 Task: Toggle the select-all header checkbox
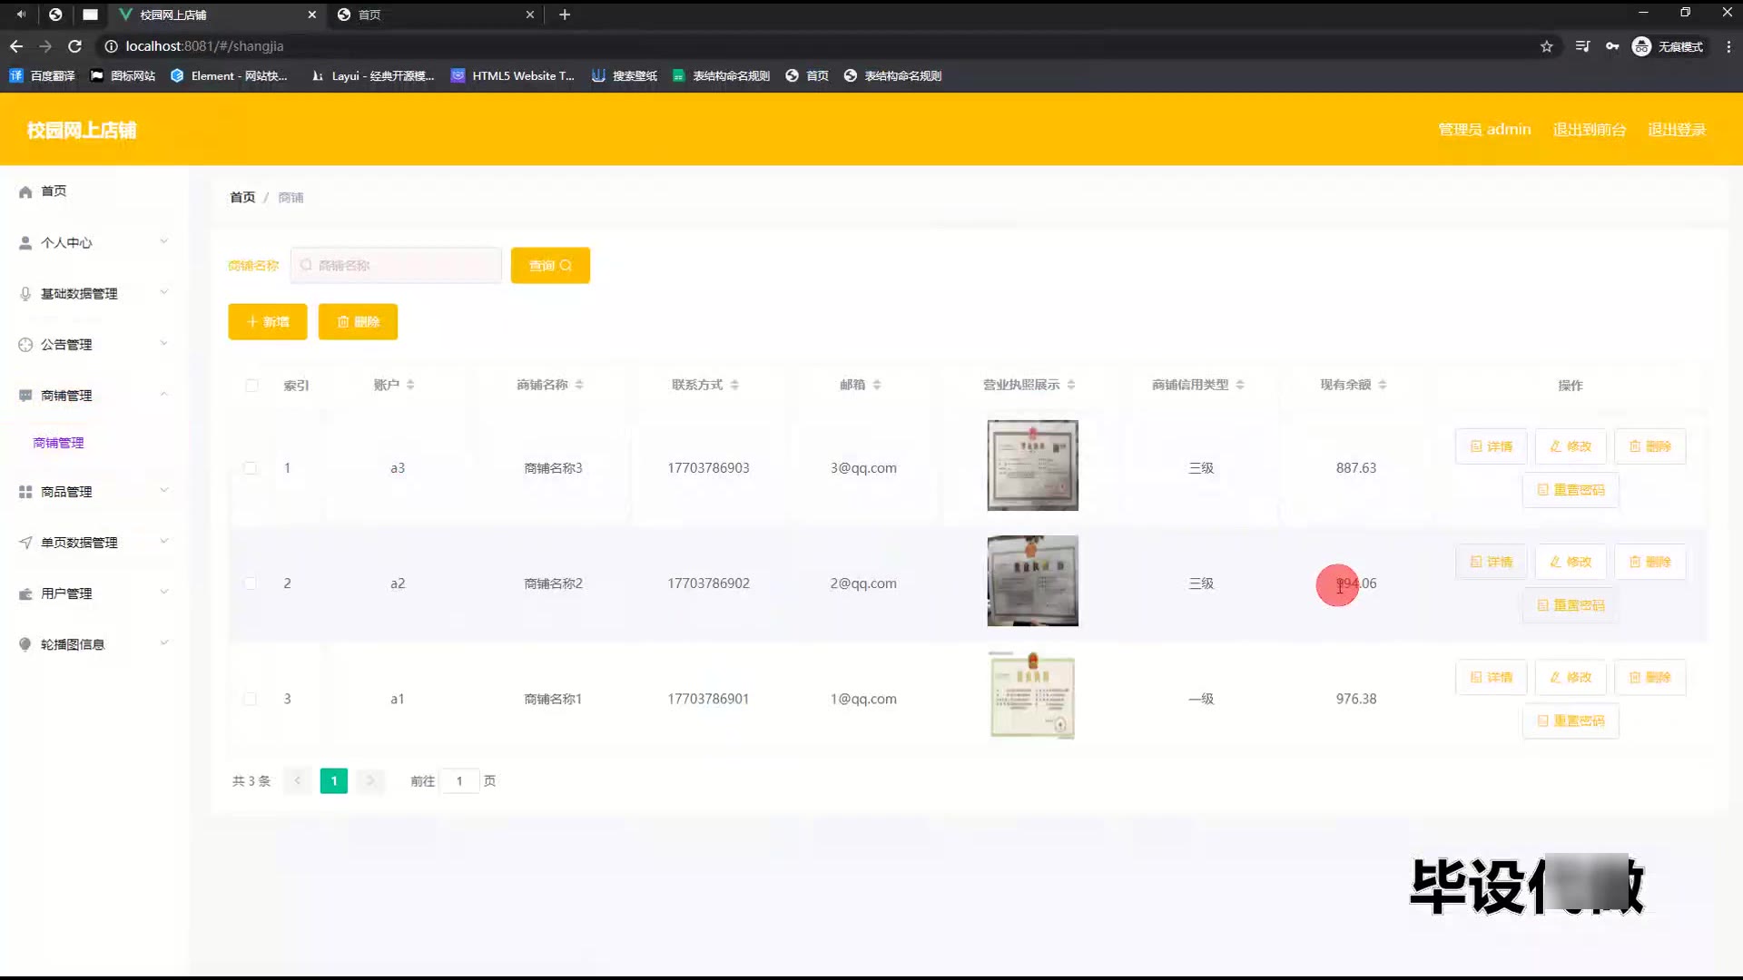(251, 386)
